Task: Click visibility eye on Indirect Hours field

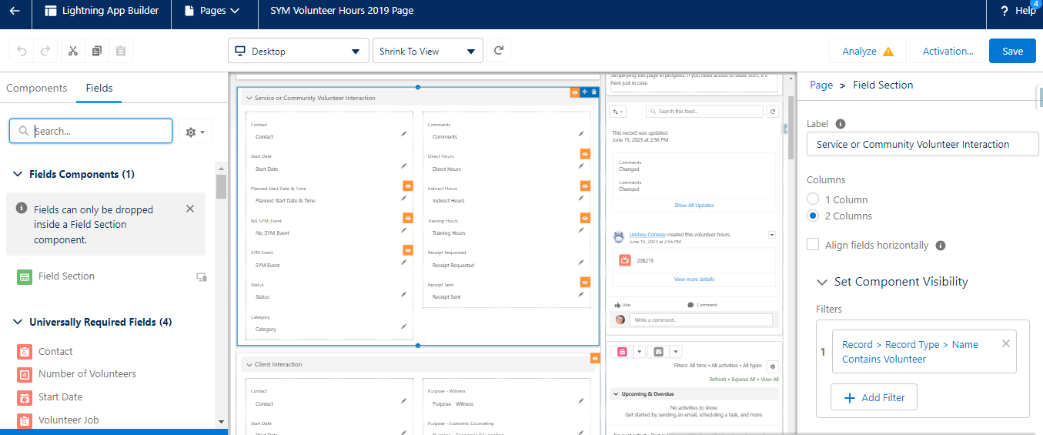Action: tap(585, 186)
